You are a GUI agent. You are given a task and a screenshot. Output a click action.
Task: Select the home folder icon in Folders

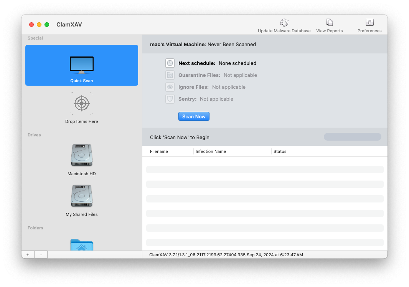click(x=82, y=245)
